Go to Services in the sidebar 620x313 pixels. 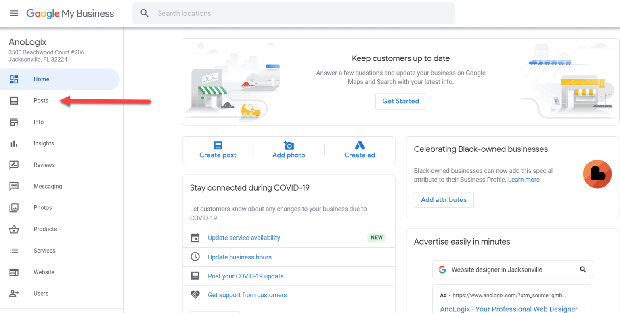point(44,251)
